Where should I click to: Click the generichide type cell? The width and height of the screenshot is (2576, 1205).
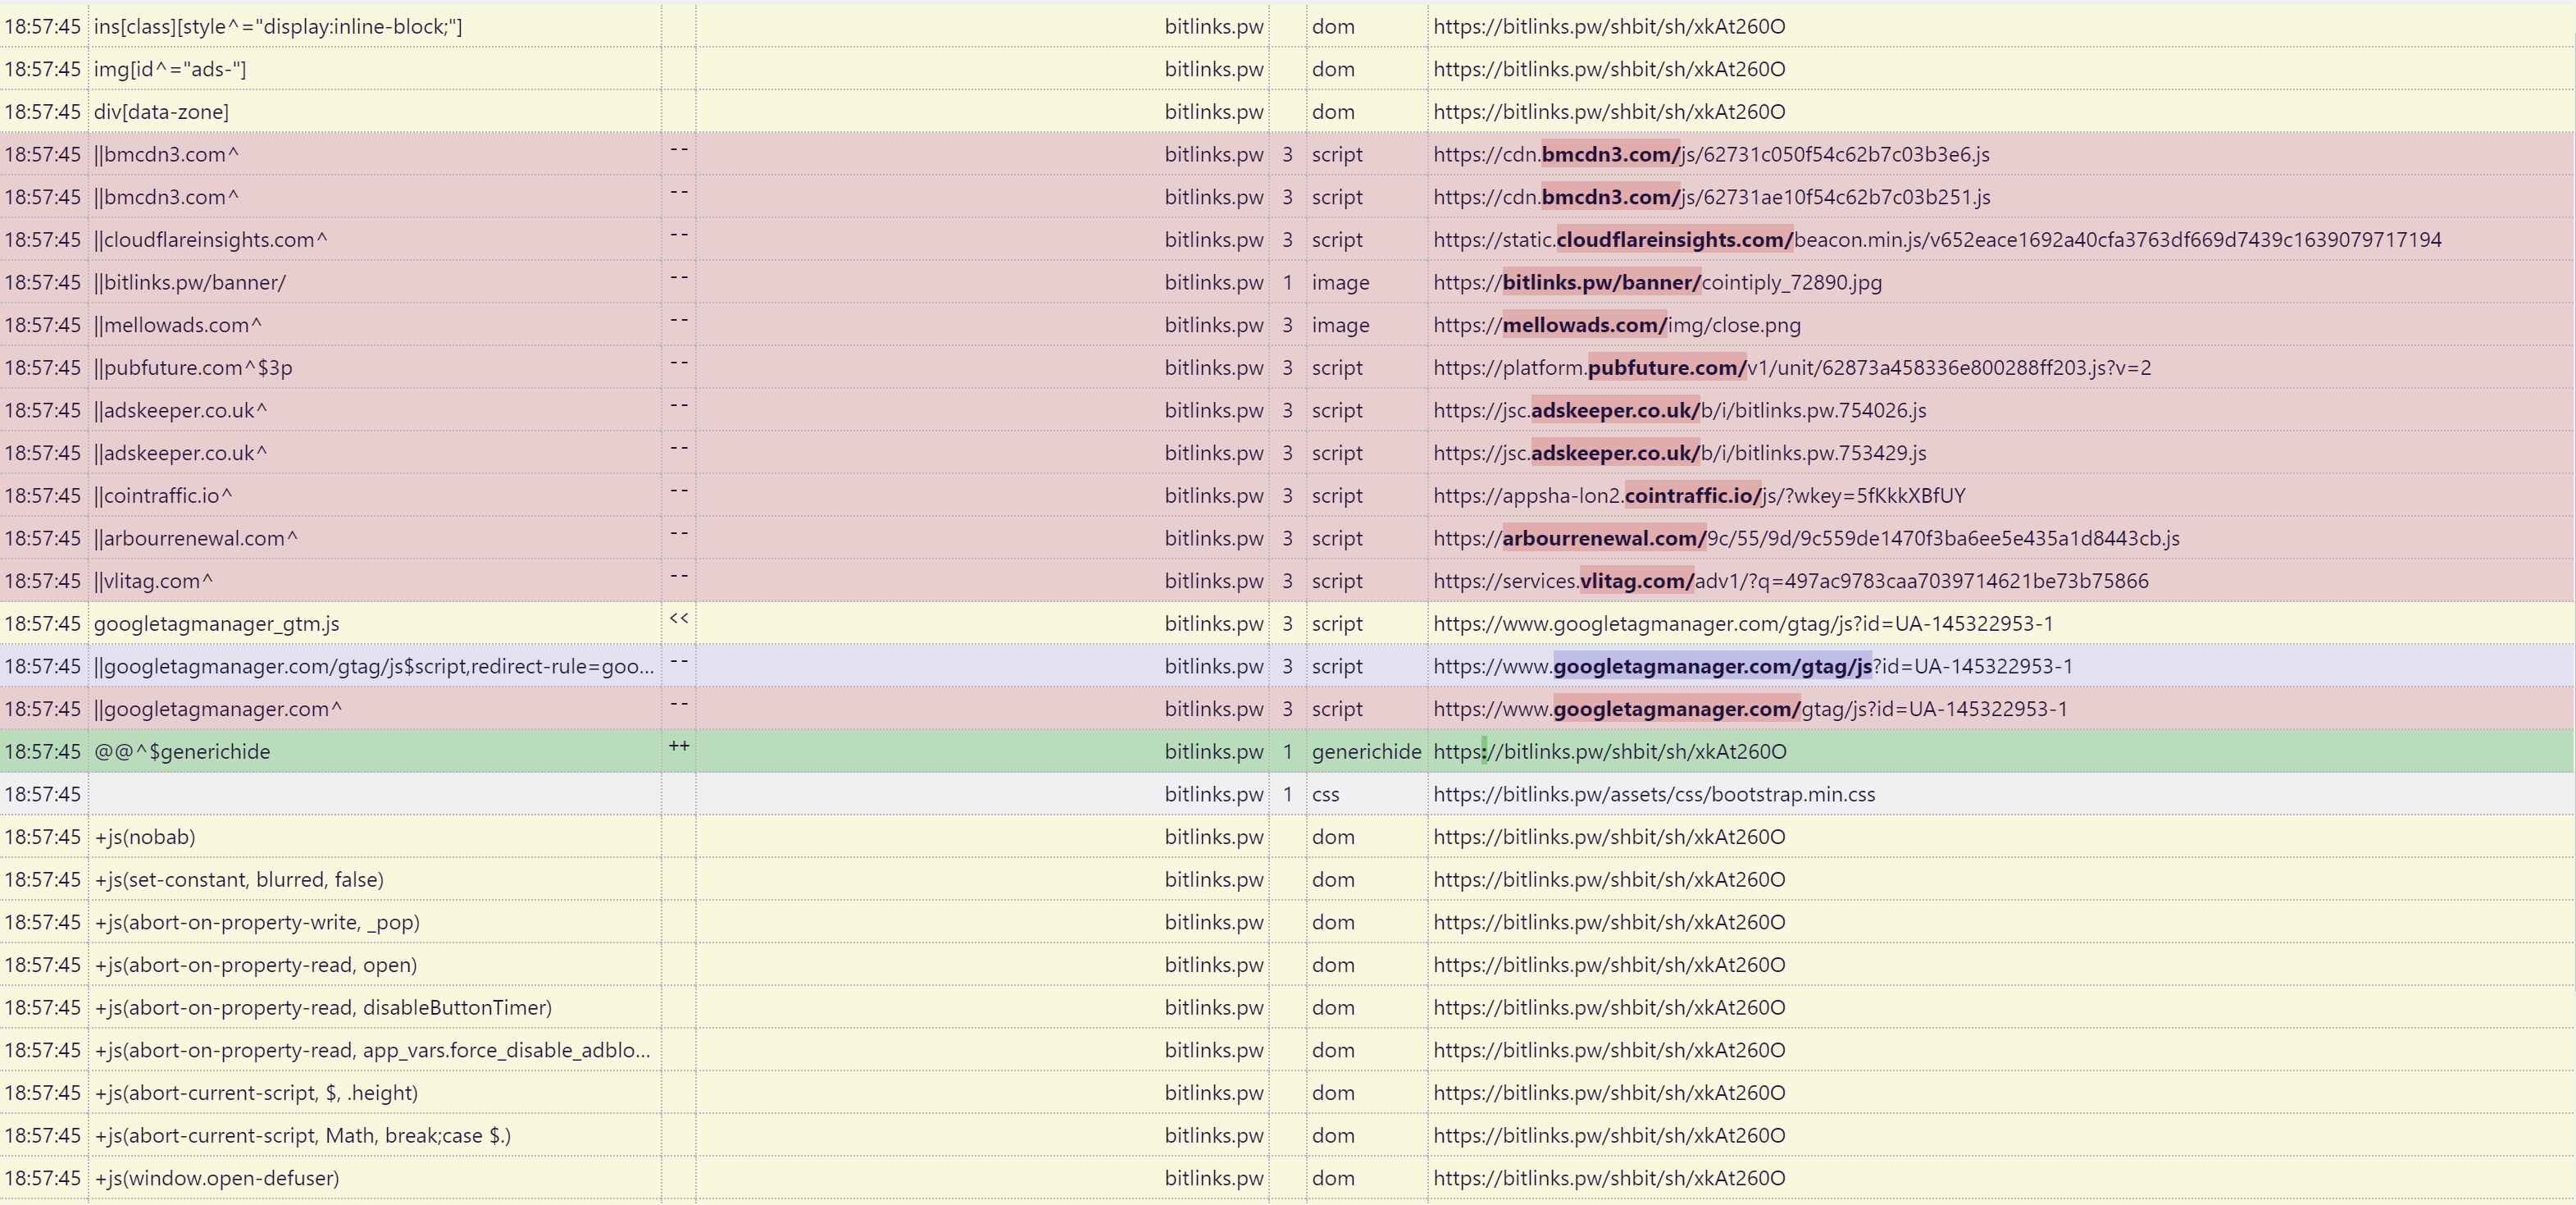(x=1366, y=751)
